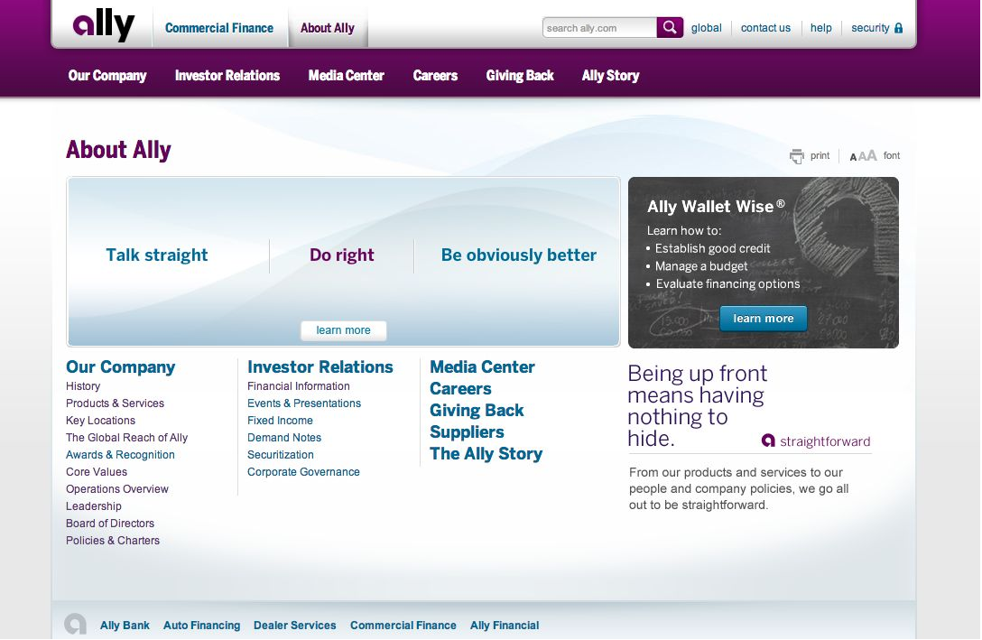Viewport: 982px width, 640px height.
Task: Click the font link
Action: [892, 155]
